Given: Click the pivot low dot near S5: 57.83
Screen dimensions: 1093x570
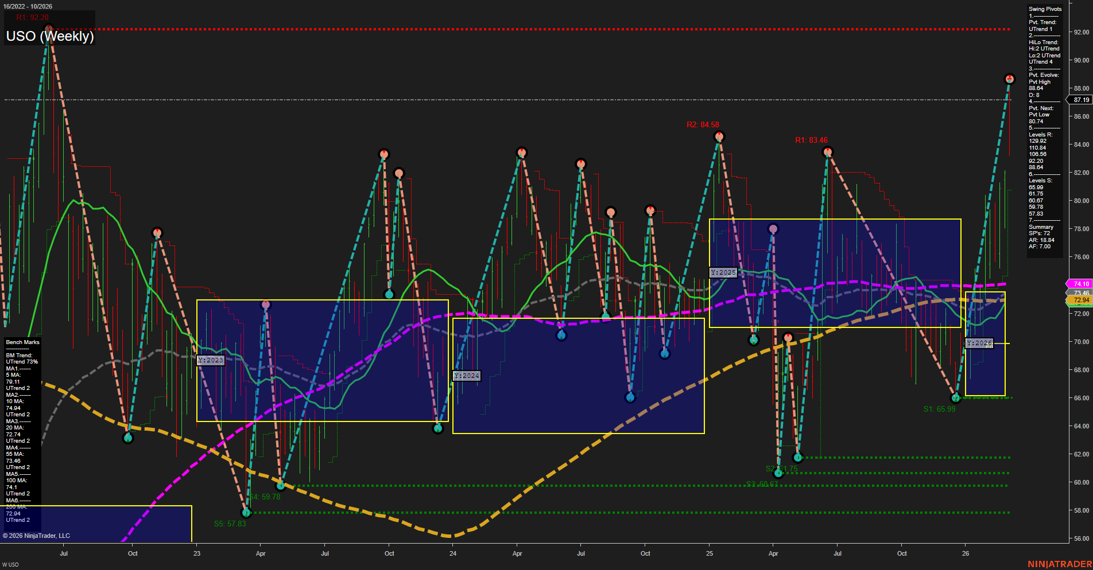Looking at the screenshot, I should [x=246, y=513].
